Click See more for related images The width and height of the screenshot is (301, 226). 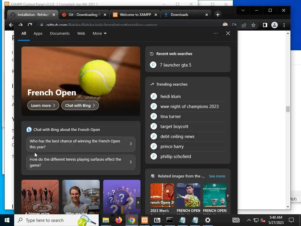(x=217, y=176)
